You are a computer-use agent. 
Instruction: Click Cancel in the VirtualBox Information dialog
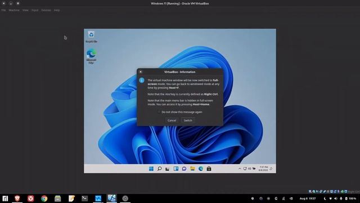click(x=172, y=120)
